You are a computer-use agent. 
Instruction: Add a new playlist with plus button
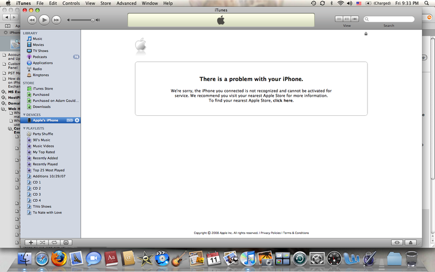[30, 242]
